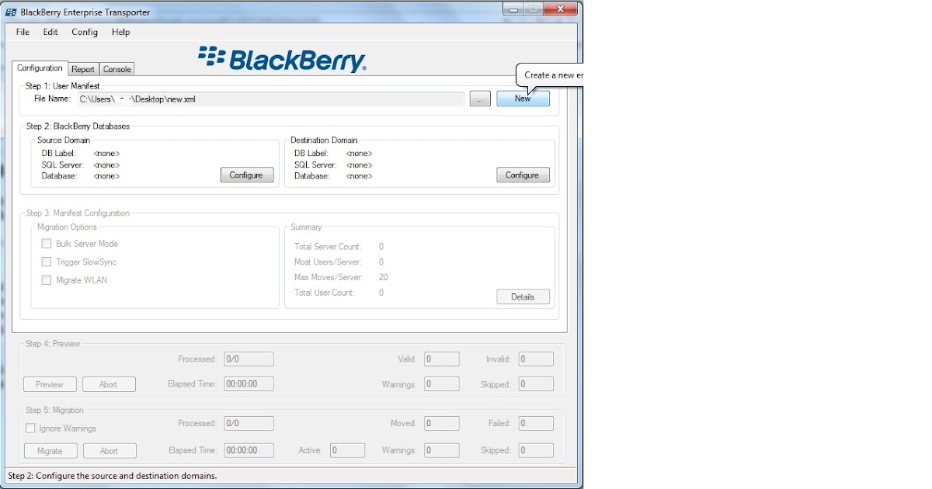The width and height of the screenshot is (932, 489).
Task: Click the 'Total Server Count:' label
Action: (328, 247)
